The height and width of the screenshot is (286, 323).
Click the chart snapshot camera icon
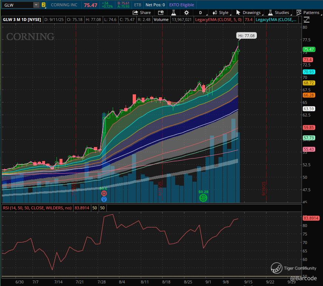tap(161, 13)
